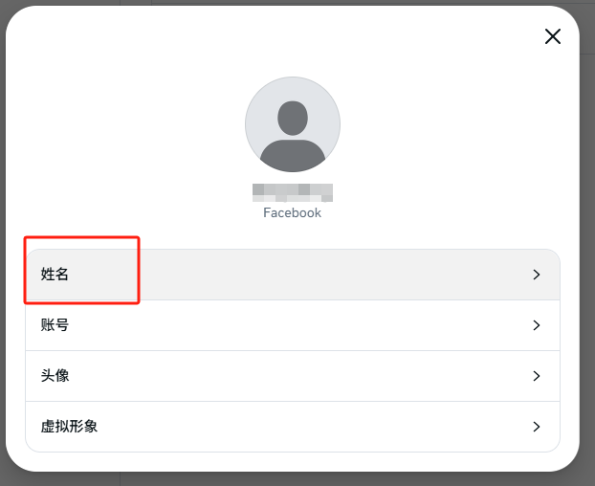
Task: Select the 姓名 label text
Action: click(55, 275)
